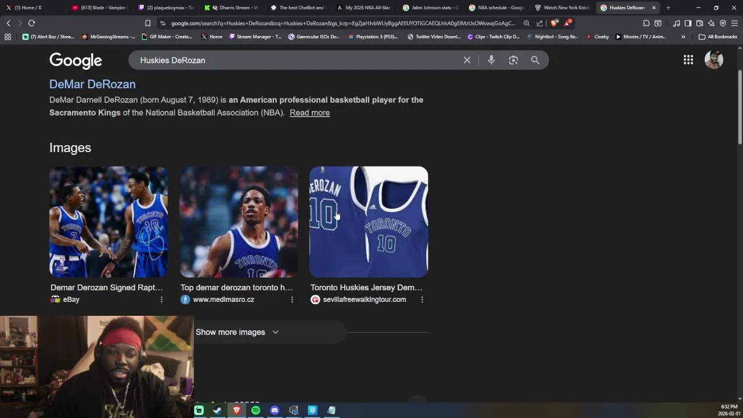
Task: Open the Twitter Video Downloader bookmark
Action: point(434,37)
